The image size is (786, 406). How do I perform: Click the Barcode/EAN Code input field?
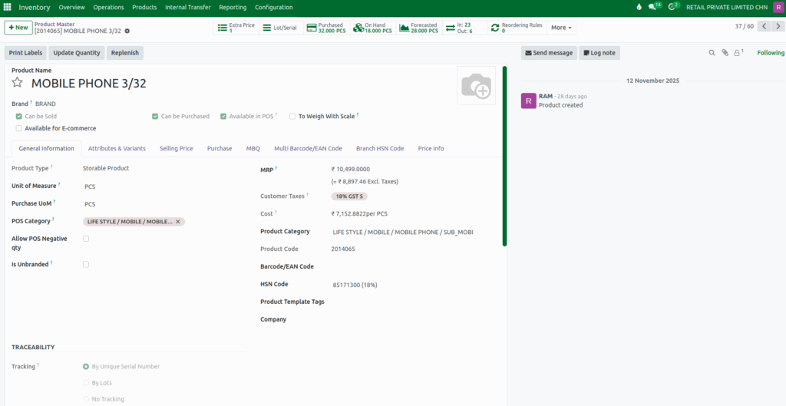pos(414,266)
